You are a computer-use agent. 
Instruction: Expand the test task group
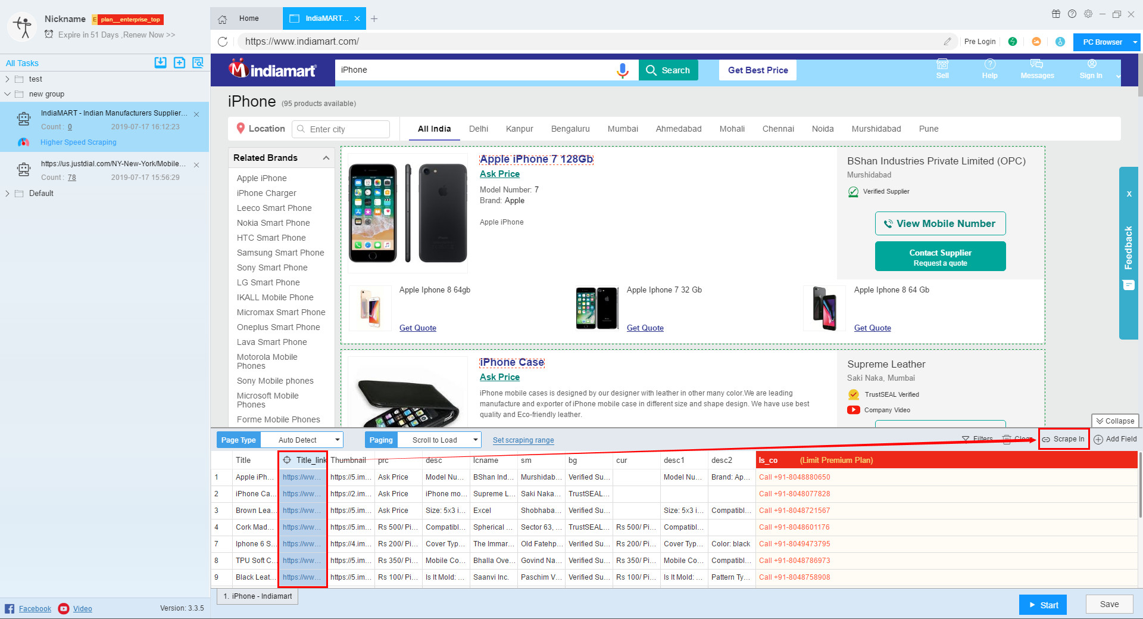pos(7,79)
